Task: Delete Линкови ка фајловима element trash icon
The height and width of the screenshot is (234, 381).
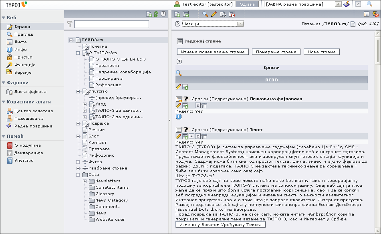Action: pos(204,105)
